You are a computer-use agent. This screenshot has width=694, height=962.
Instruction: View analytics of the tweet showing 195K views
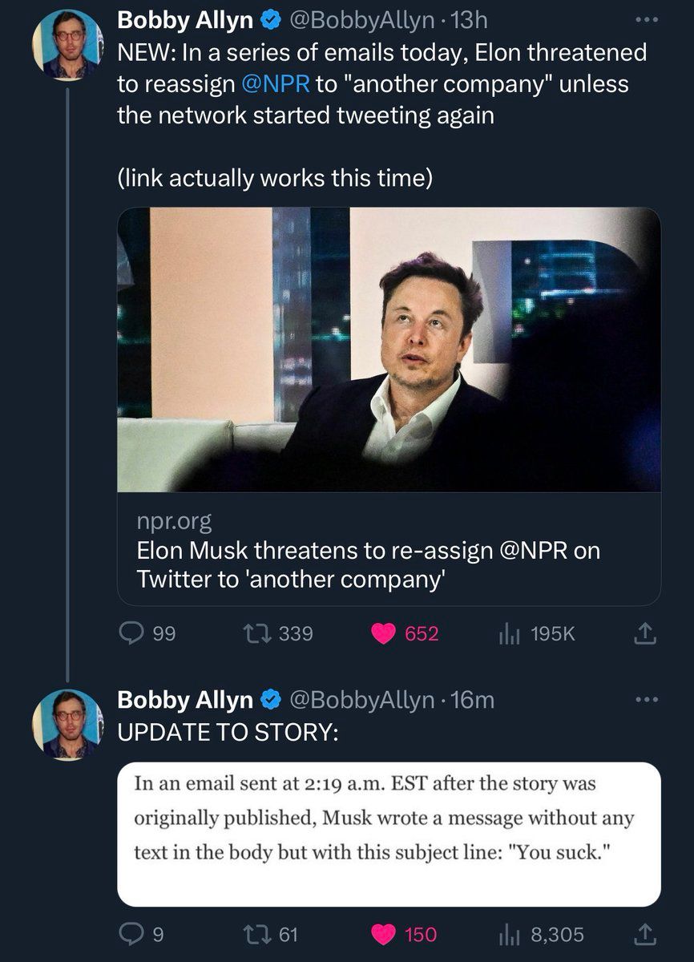(x=510, y=634)
